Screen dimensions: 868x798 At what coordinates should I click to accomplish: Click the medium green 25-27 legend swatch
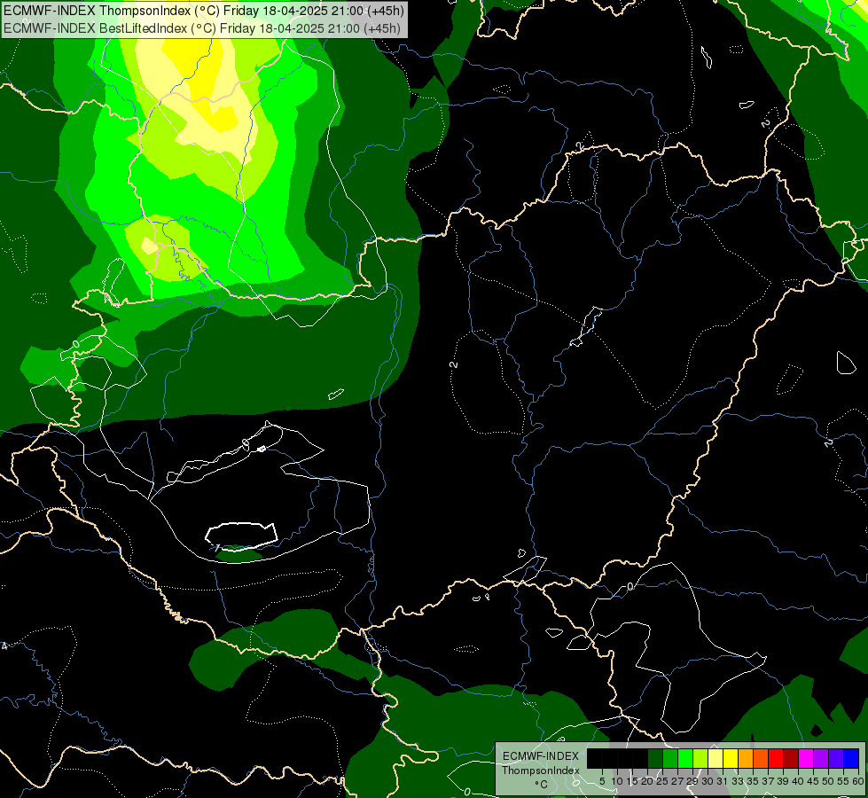[670, 758]
